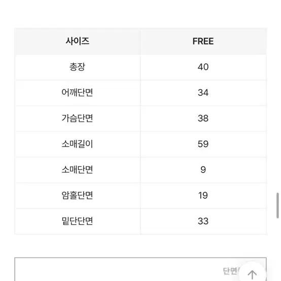Click the 어깨단면 value 34
This screenshot has height=281, width=281.
[203, 93]
